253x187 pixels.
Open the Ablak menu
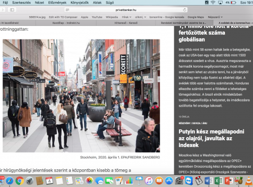97,3
